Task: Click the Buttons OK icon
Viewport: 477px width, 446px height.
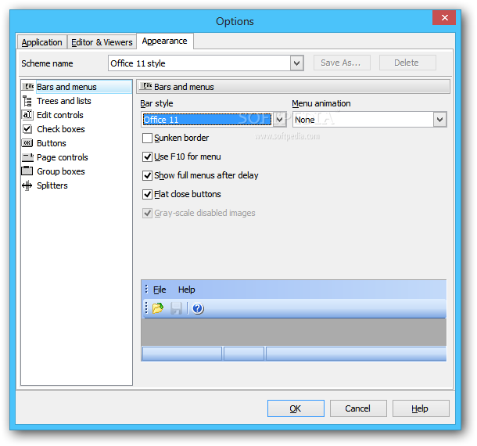Action: (x=27, y=142)
